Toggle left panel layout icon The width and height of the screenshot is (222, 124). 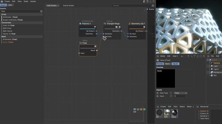[144, 1]
